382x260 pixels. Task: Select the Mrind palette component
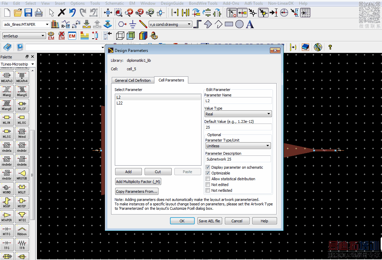tap(22, 133)
